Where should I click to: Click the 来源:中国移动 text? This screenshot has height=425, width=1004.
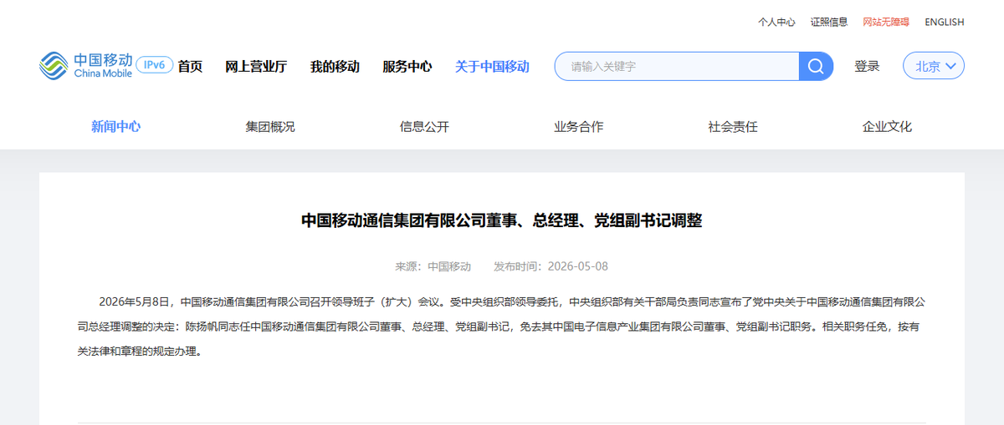tap(433, 266)
